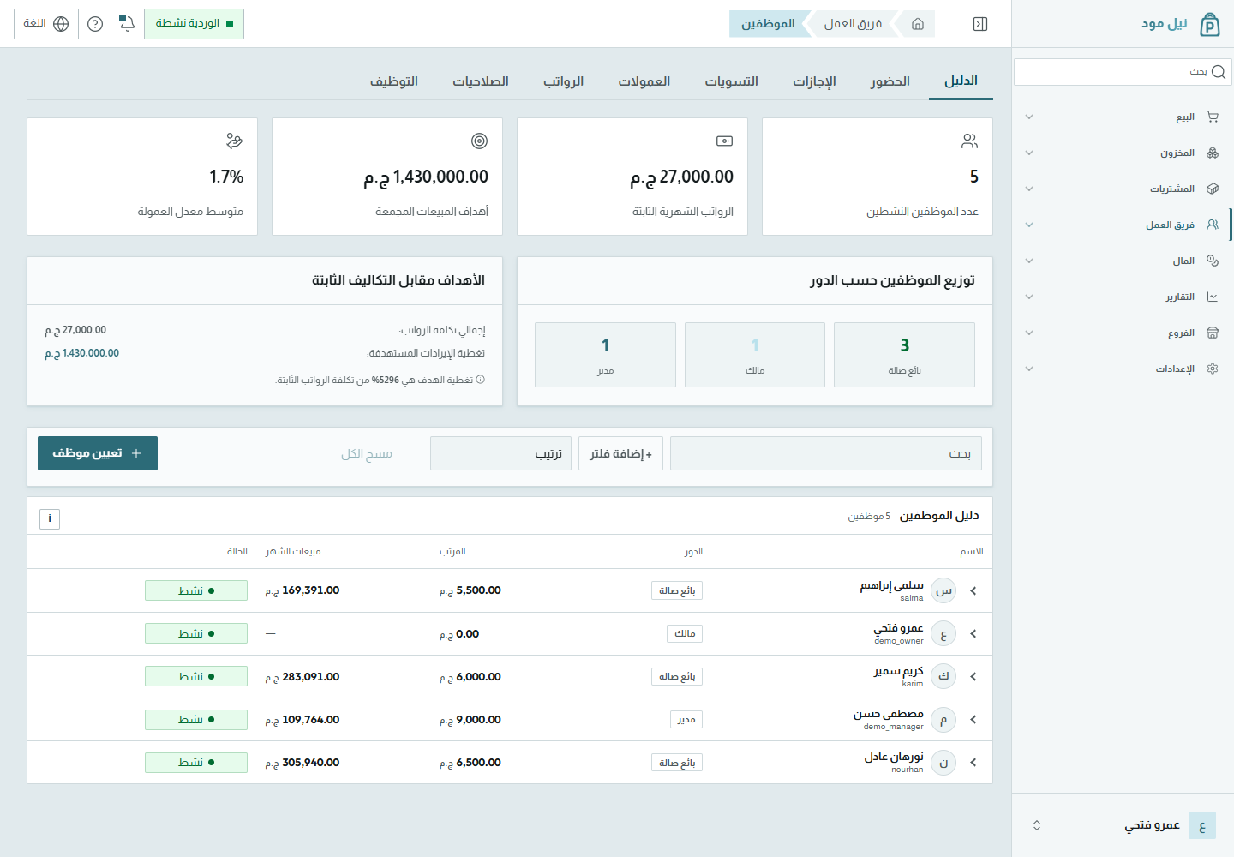Select the بائع صالة role card

point(904,355)
